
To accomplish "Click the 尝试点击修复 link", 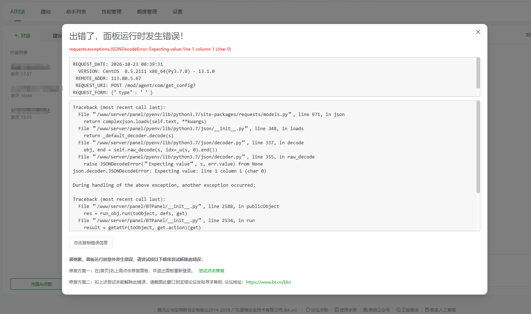I will (x=212, y=271).
